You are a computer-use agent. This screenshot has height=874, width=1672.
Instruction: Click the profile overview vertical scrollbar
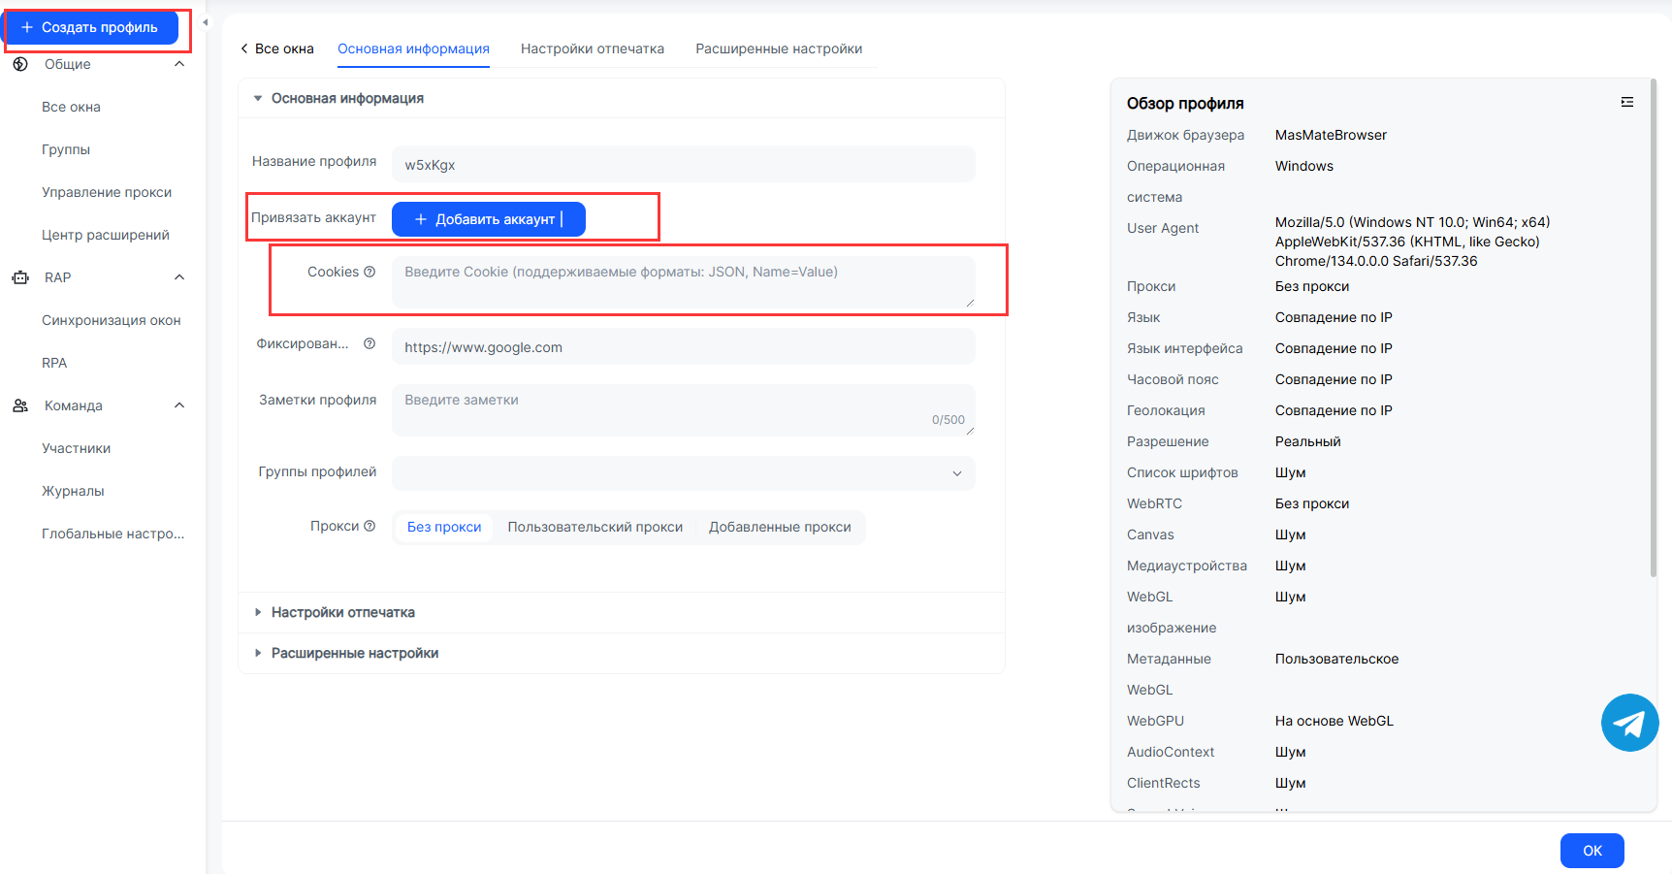pyautogui.click(x=1653, y=330)
